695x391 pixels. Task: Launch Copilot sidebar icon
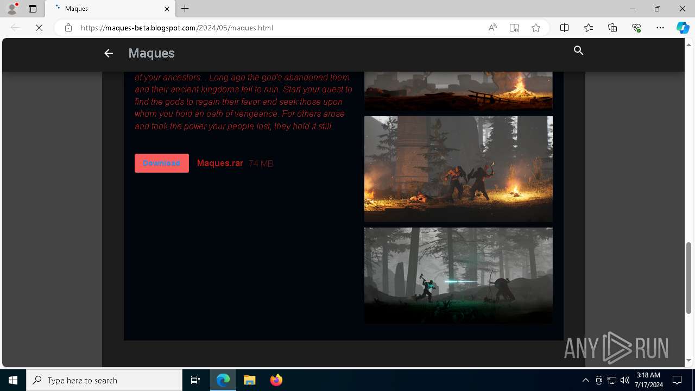pos(683,28)
